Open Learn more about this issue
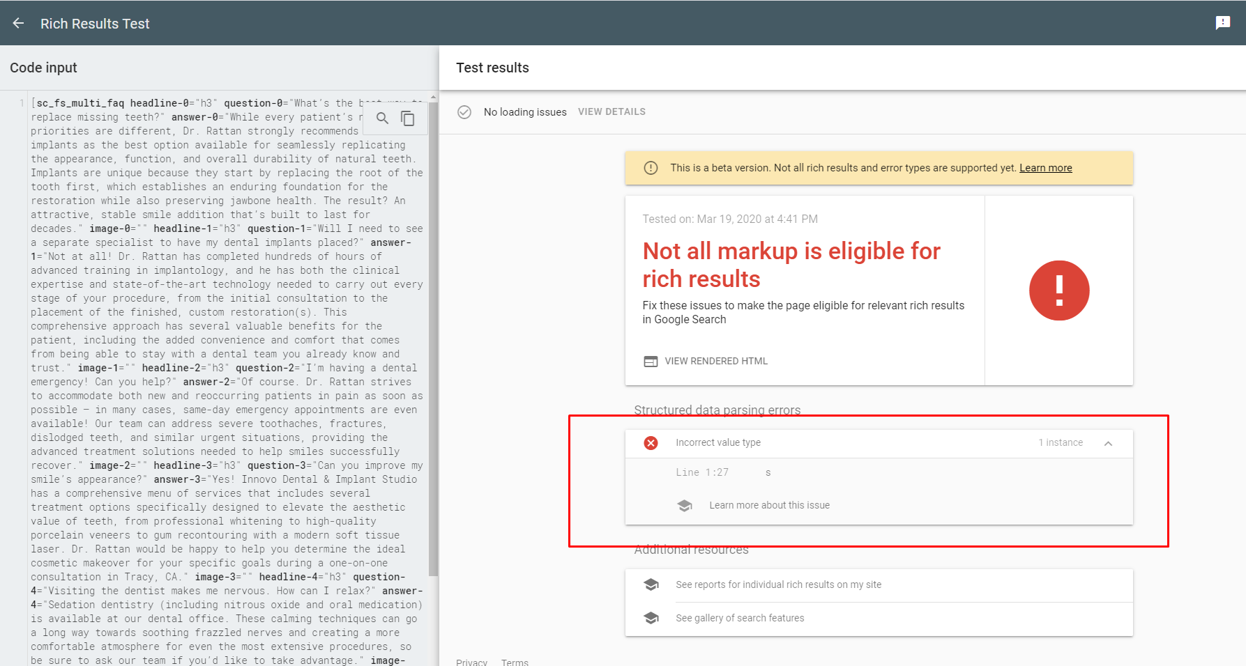 coord(769,505)
